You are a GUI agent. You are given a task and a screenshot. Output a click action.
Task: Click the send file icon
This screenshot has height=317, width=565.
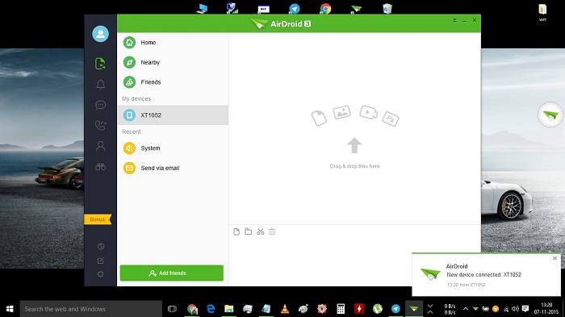pyautogui.click(x=236, y=231)
